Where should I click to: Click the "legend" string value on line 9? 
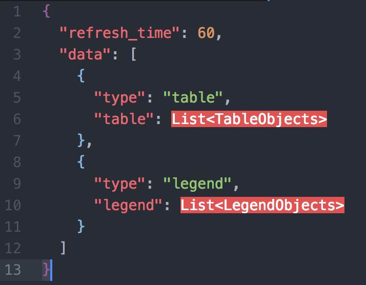point(197,184)
